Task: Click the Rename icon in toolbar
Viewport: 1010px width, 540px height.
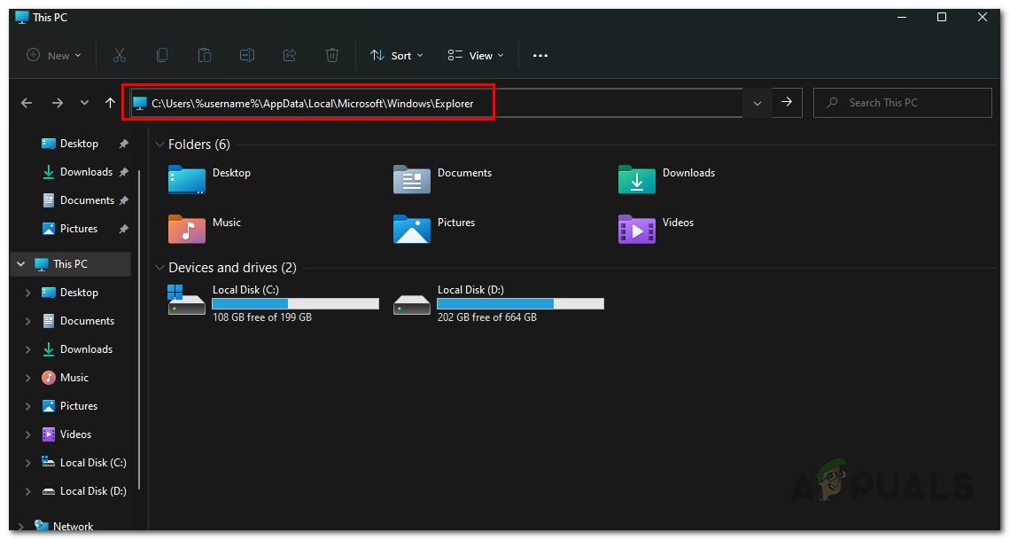Action: tap(247, 55)
